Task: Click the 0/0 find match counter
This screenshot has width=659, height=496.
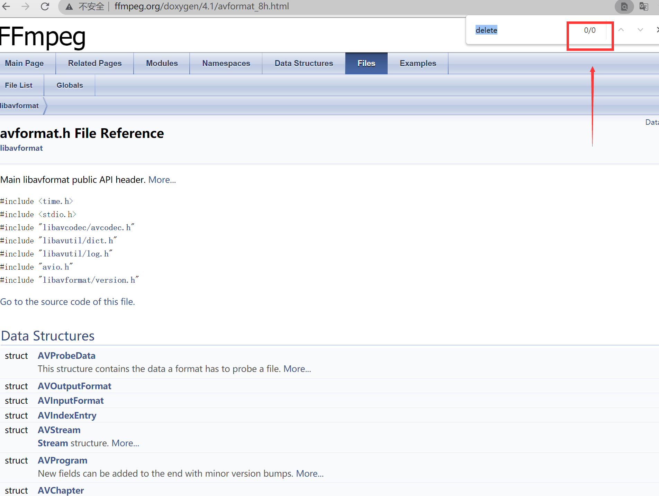Action: point(590,30)
